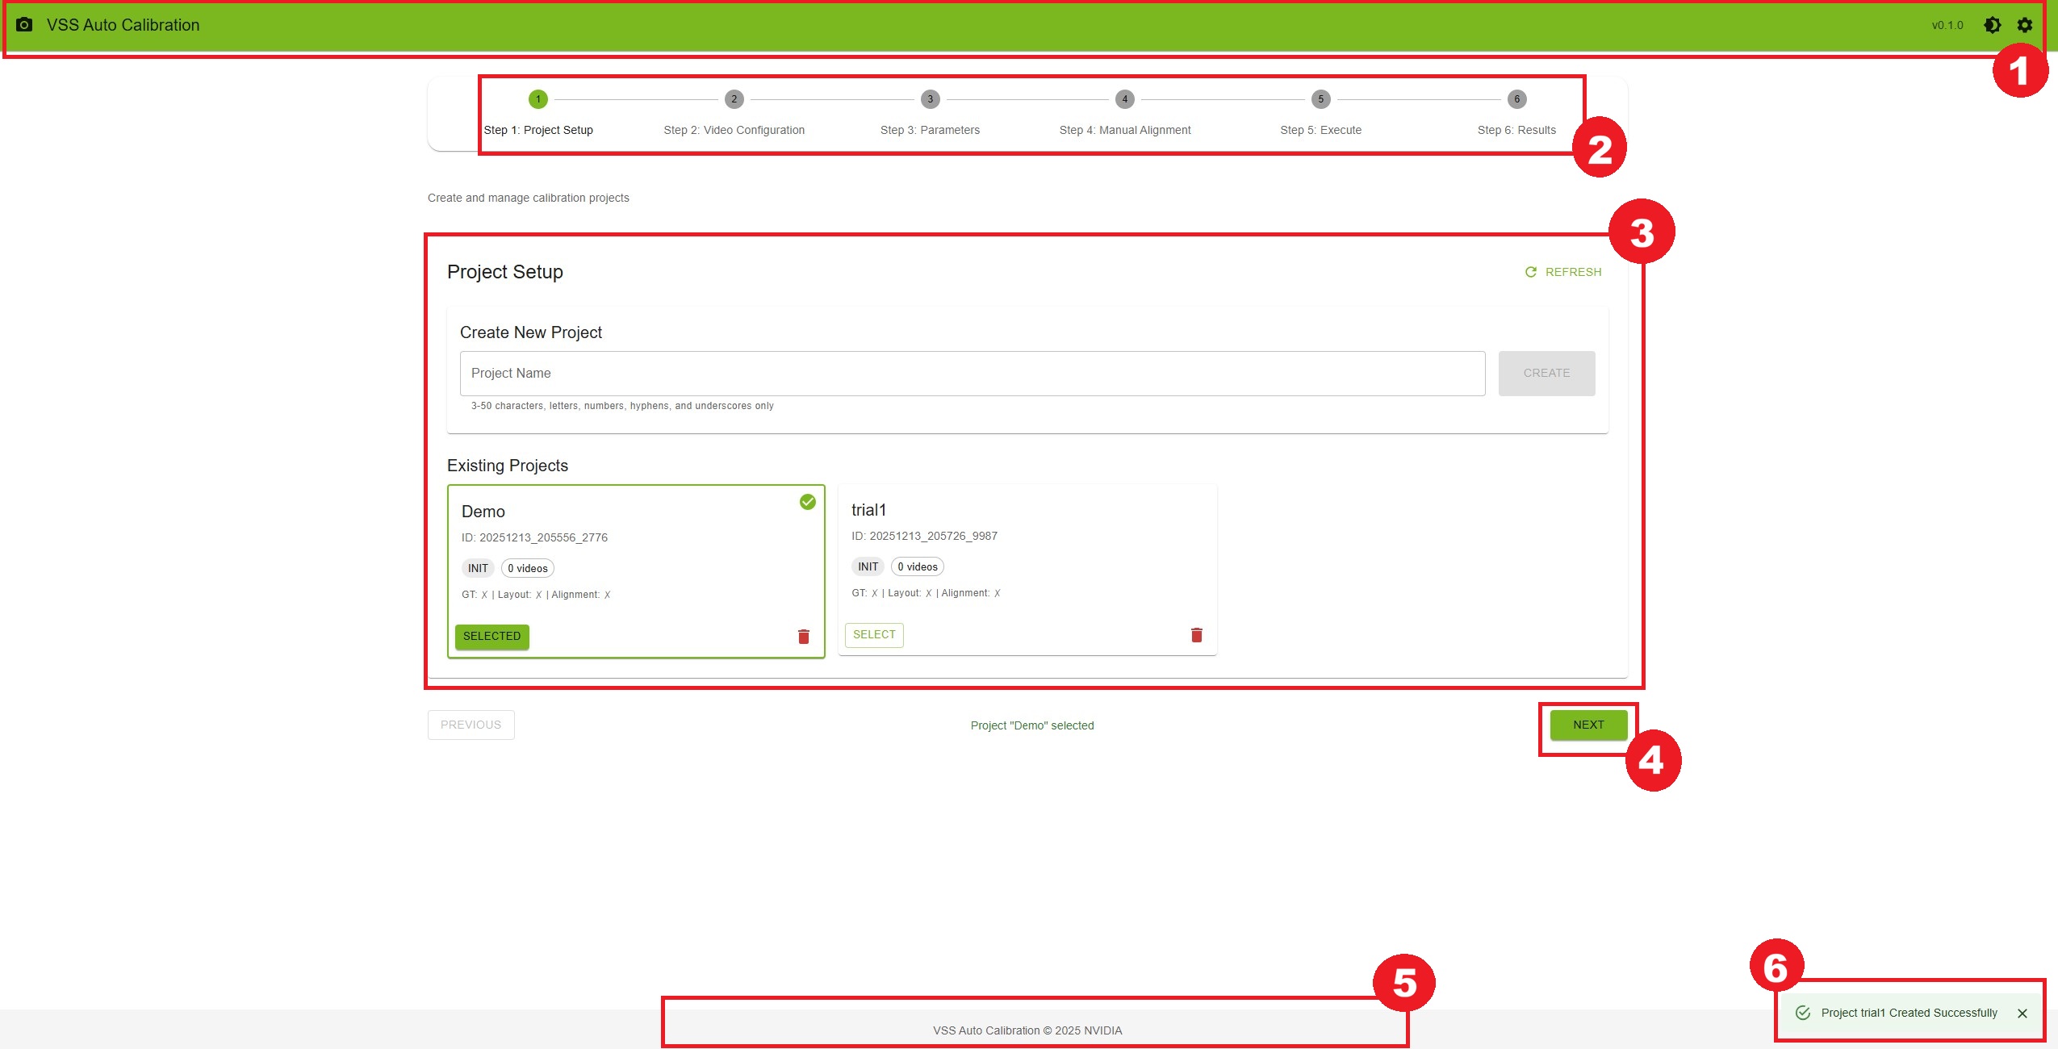
Task: Click the Step 1 Project Setup circle
Action: tap(538, 99)
